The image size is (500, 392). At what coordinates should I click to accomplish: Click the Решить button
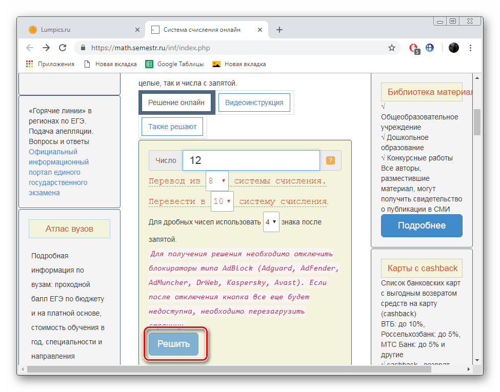(173, 344)
